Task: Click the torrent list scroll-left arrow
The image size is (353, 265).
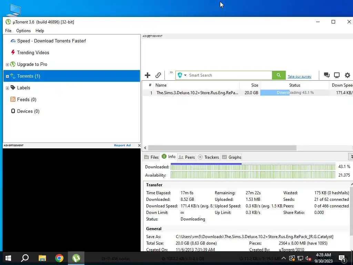Action: coord(145,148)
